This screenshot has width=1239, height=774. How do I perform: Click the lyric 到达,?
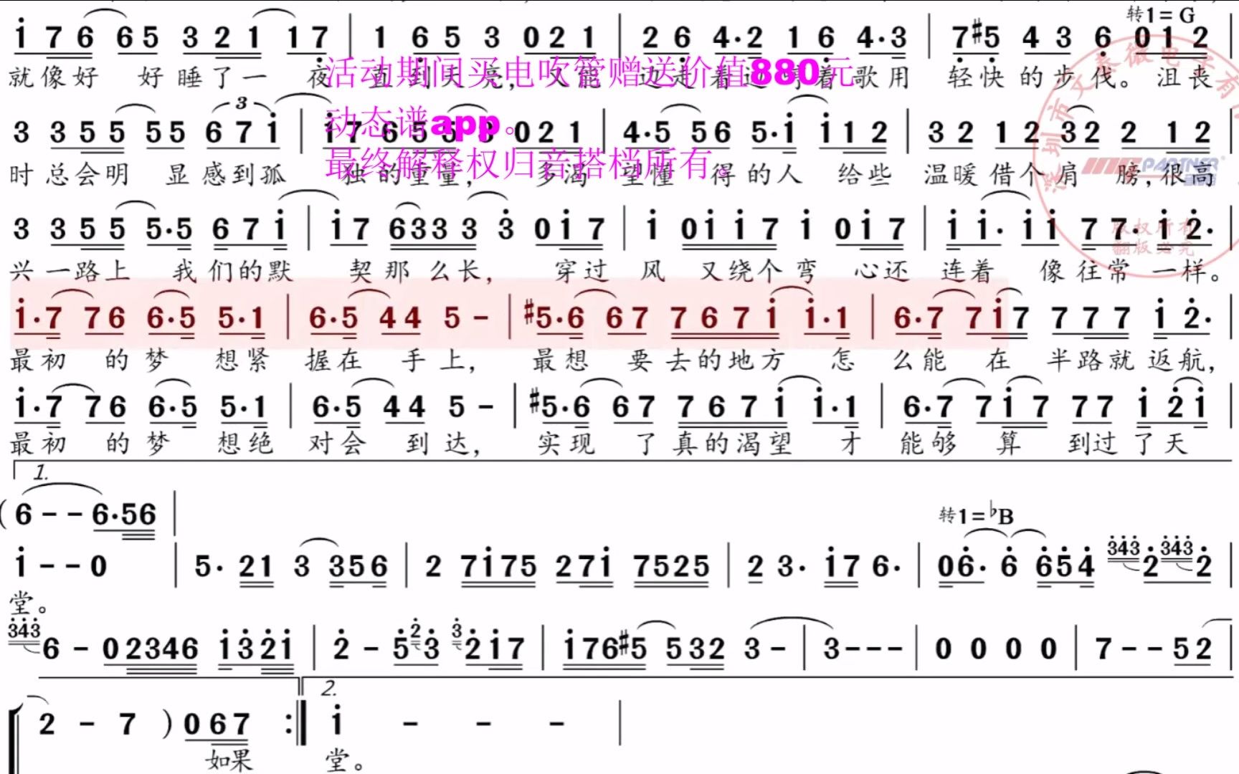443,444
